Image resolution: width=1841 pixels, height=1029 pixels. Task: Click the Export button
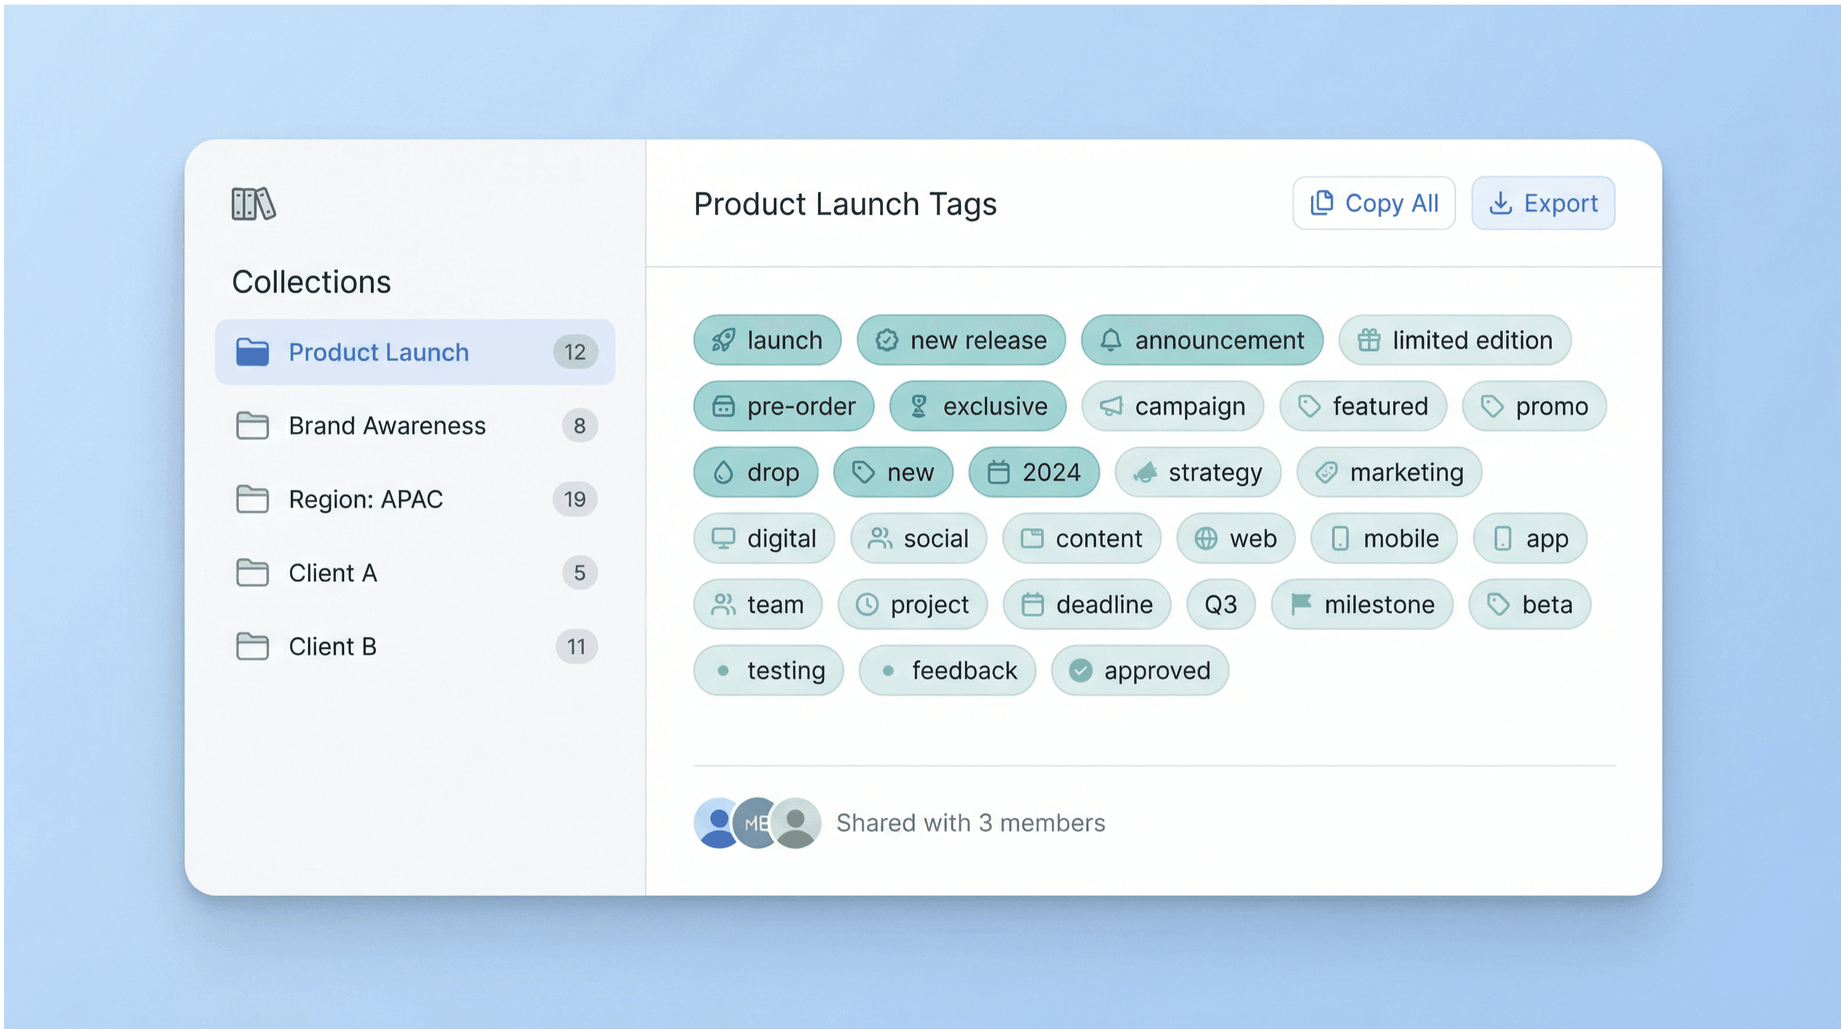[x=1542, y=204]
